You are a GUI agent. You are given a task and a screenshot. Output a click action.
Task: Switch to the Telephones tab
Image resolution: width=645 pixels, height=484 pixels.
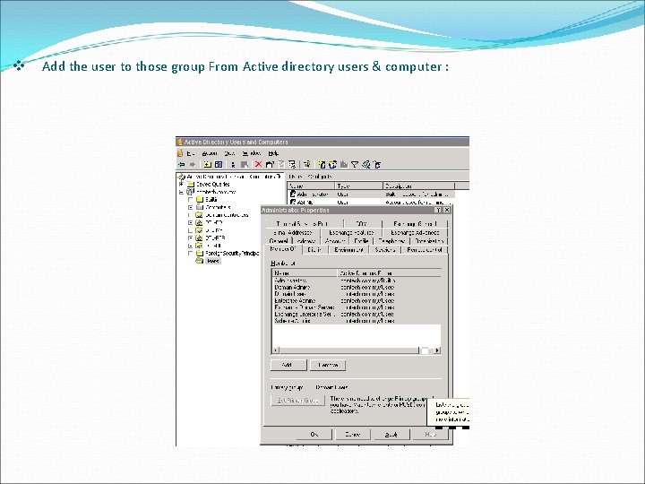391,241
